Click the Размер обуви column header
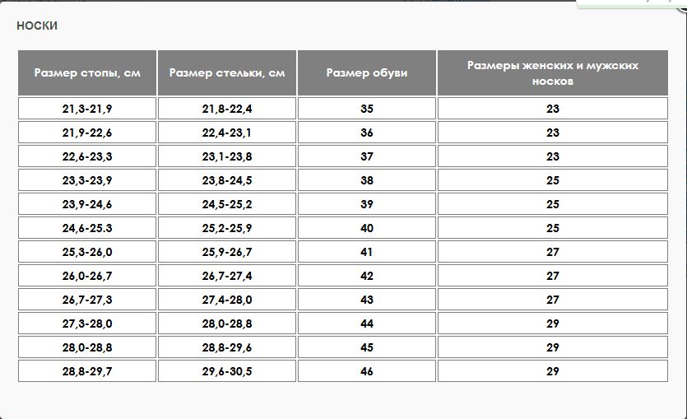 (x=367, y=72)
